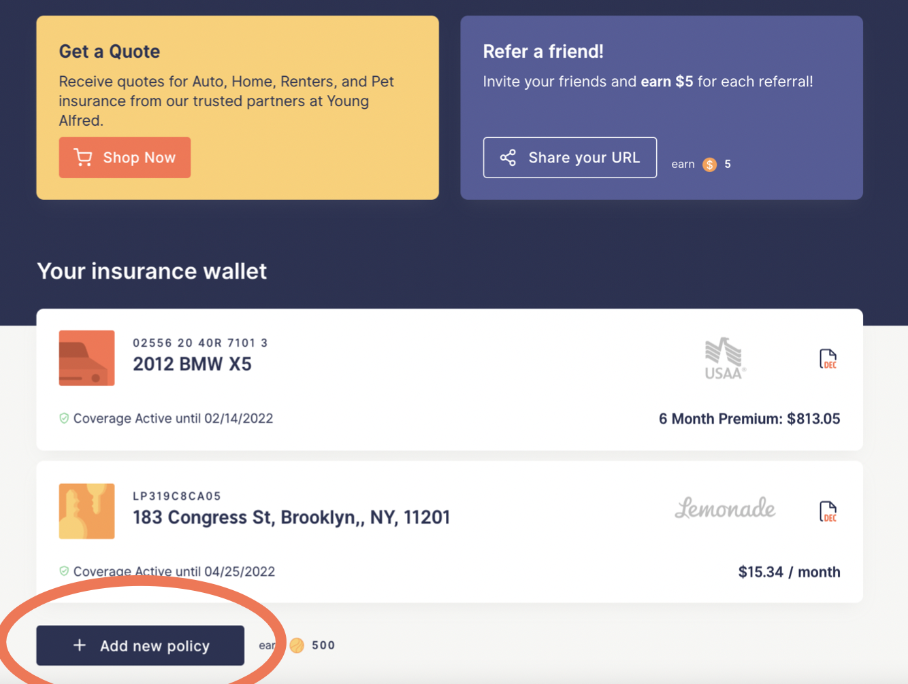The height and width of the screenshot is (684, 908).
Task: Click Share your URL to refer a friend
Action: click(570, 157)
